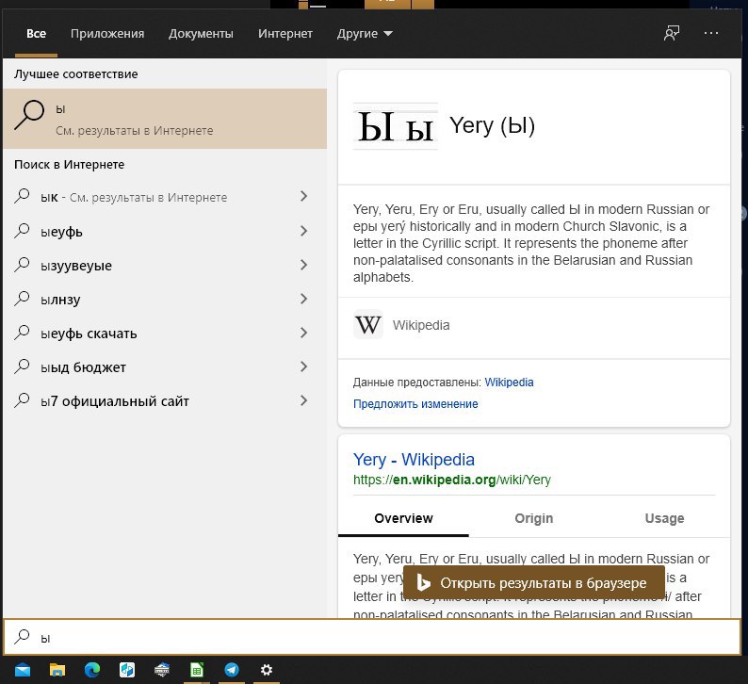
Task: Click the Wikipedia source label text
Action: click(421, 325)
